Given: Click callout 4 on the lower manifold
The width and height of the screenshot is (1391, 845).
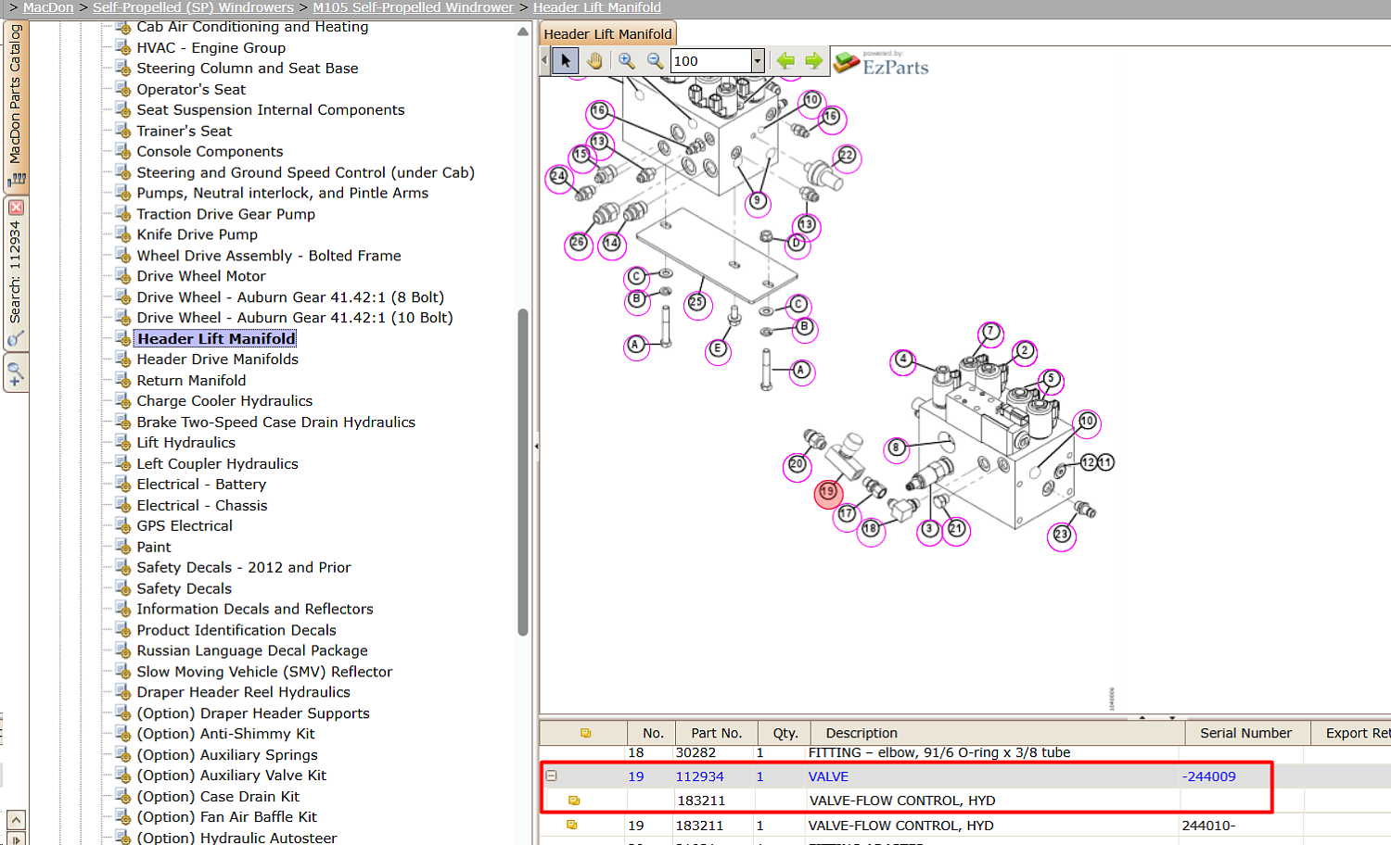Looking at the screenshot, I should click(903, 359).
